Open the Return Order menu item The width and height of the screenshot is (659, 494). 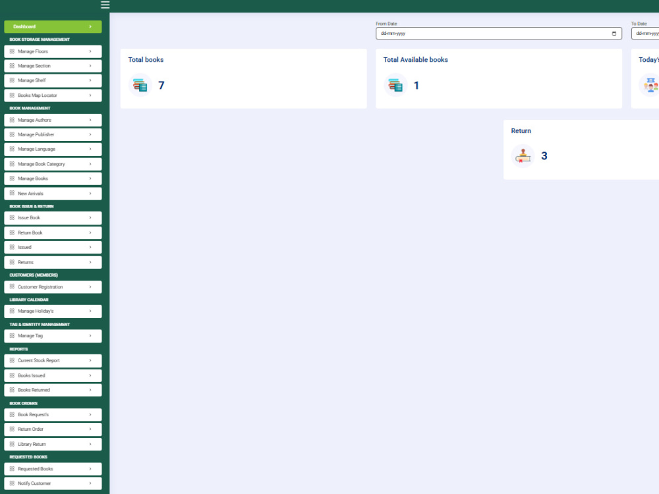click(53, 429)
